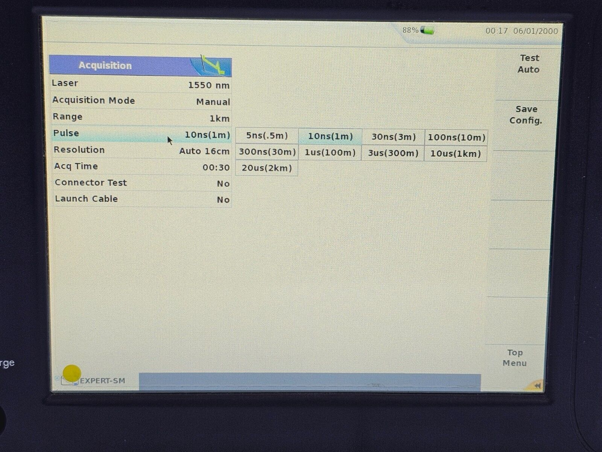Click the back arrow icon at bottom right
602x452 pixels.
pyautogui.click(x=537, y=385)
